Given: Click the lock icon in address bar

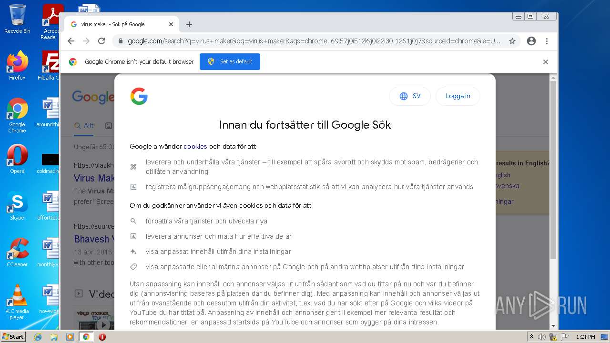Looking at the screenshot, I should [x=121, y=41].
